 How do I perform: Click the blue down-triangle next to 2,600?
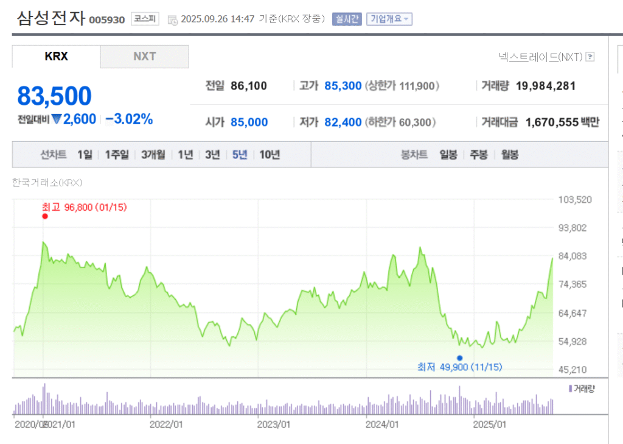click(57, 119)
